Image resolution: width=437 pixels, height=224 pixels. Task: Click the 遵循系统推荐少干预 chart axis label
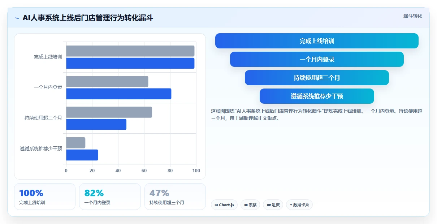[41, 148]
